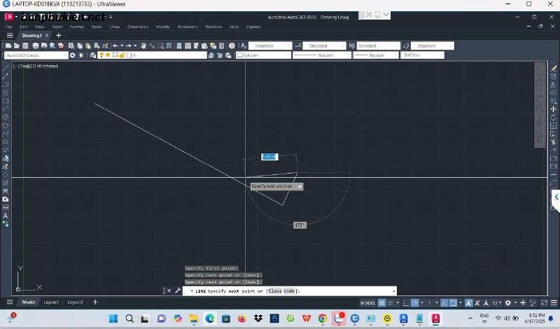Select the Multiline Text tool in Draw toolbar
The height and width of the screenshot is (329, 560).
pyautogui.click(x=6, y=216)
